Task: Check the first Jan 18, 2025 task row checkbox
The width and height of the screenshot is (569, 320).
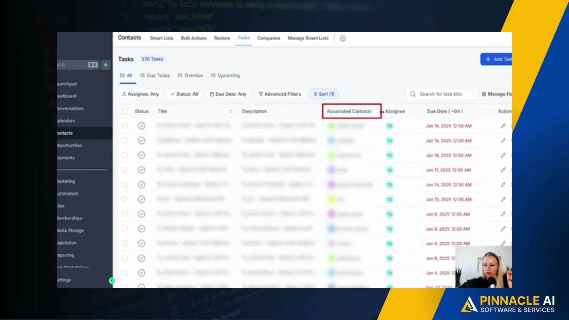Action: (124, 126)
